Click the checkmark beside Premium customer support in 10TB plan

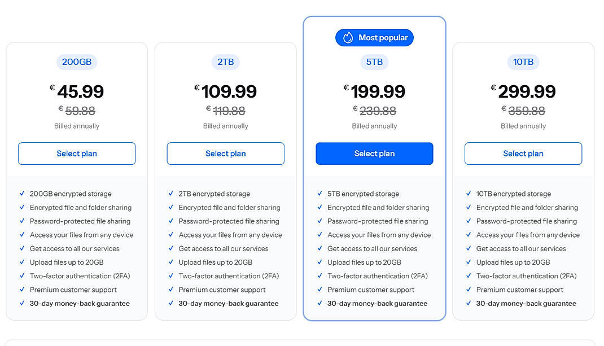(x=469, y=290)
